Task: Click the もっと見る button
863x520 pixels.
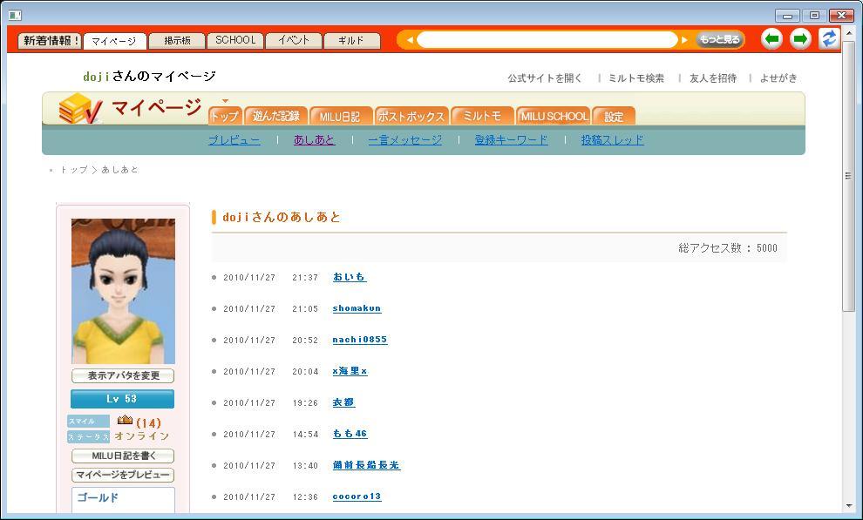Action: [x=719, y=39]
